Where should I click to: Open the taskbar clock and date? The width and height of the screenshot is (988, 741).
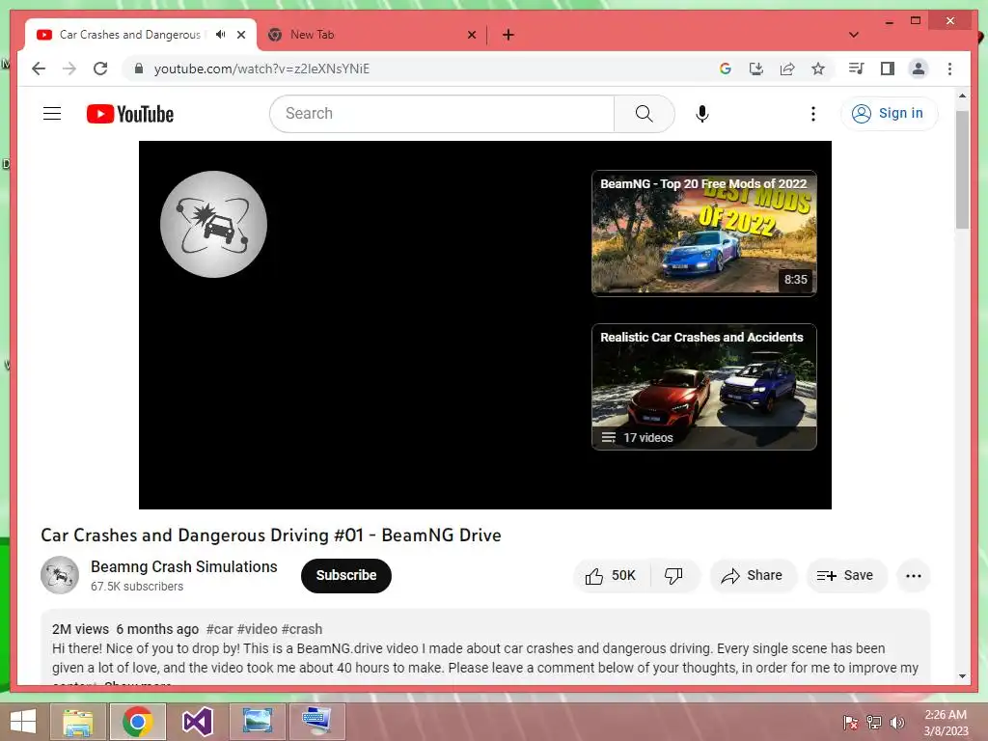946,723
